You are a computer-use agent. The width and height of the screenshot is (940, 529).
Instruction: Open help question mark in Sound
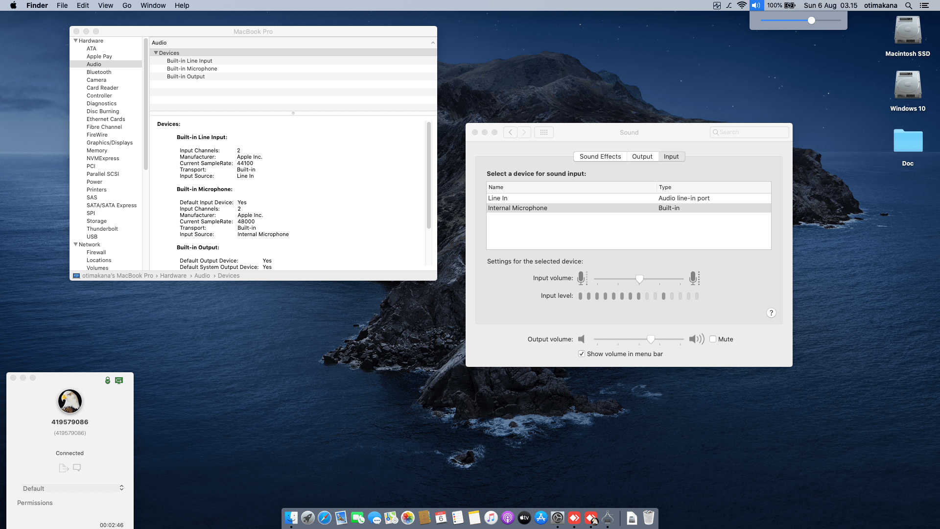[x=771, y=313]
